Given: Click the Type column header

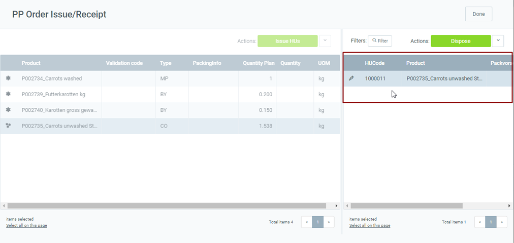Looking at the screenshot, I should point(166,63).
